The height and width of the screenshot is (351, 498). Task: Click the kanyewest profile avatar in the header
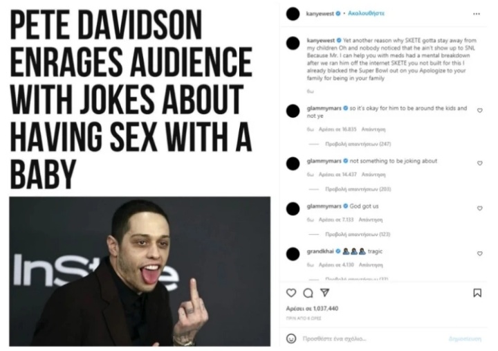pos(293,14)
